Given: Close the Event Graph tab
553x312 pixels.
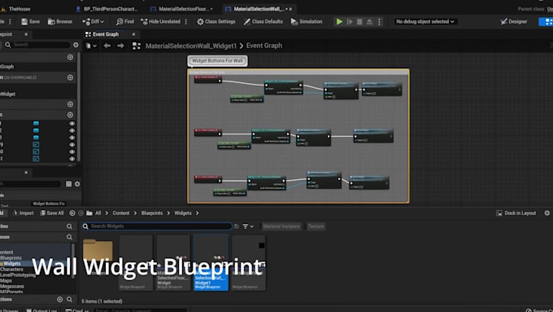Looking at the screenshot, I should [133, 34].
